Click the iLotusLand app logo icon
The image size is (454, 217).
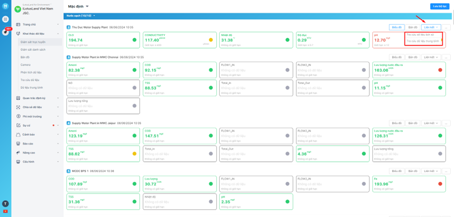point(5,6)
